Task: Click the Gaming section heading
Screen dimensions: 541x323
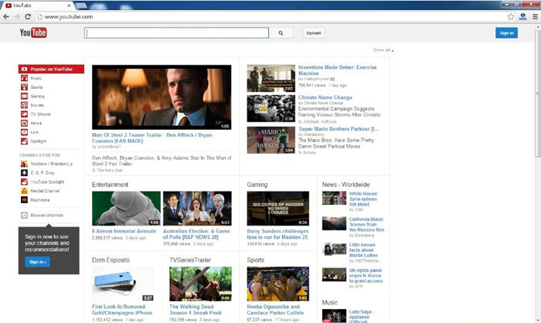Action: tap(257, 185)
